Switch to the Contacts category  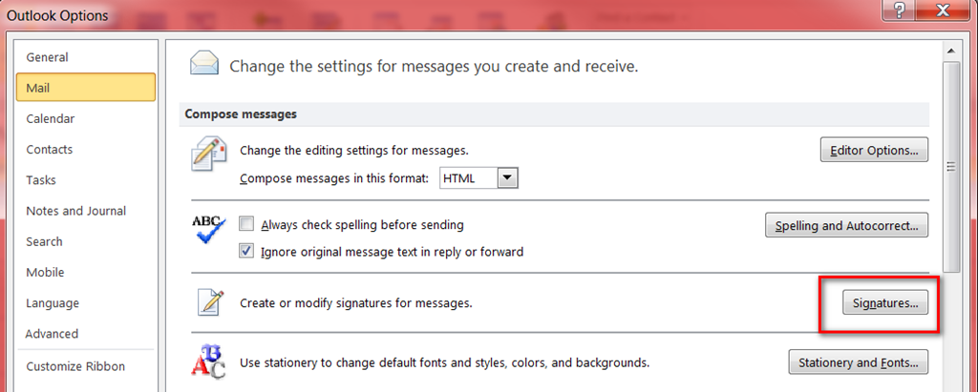(x=49, y=150)
